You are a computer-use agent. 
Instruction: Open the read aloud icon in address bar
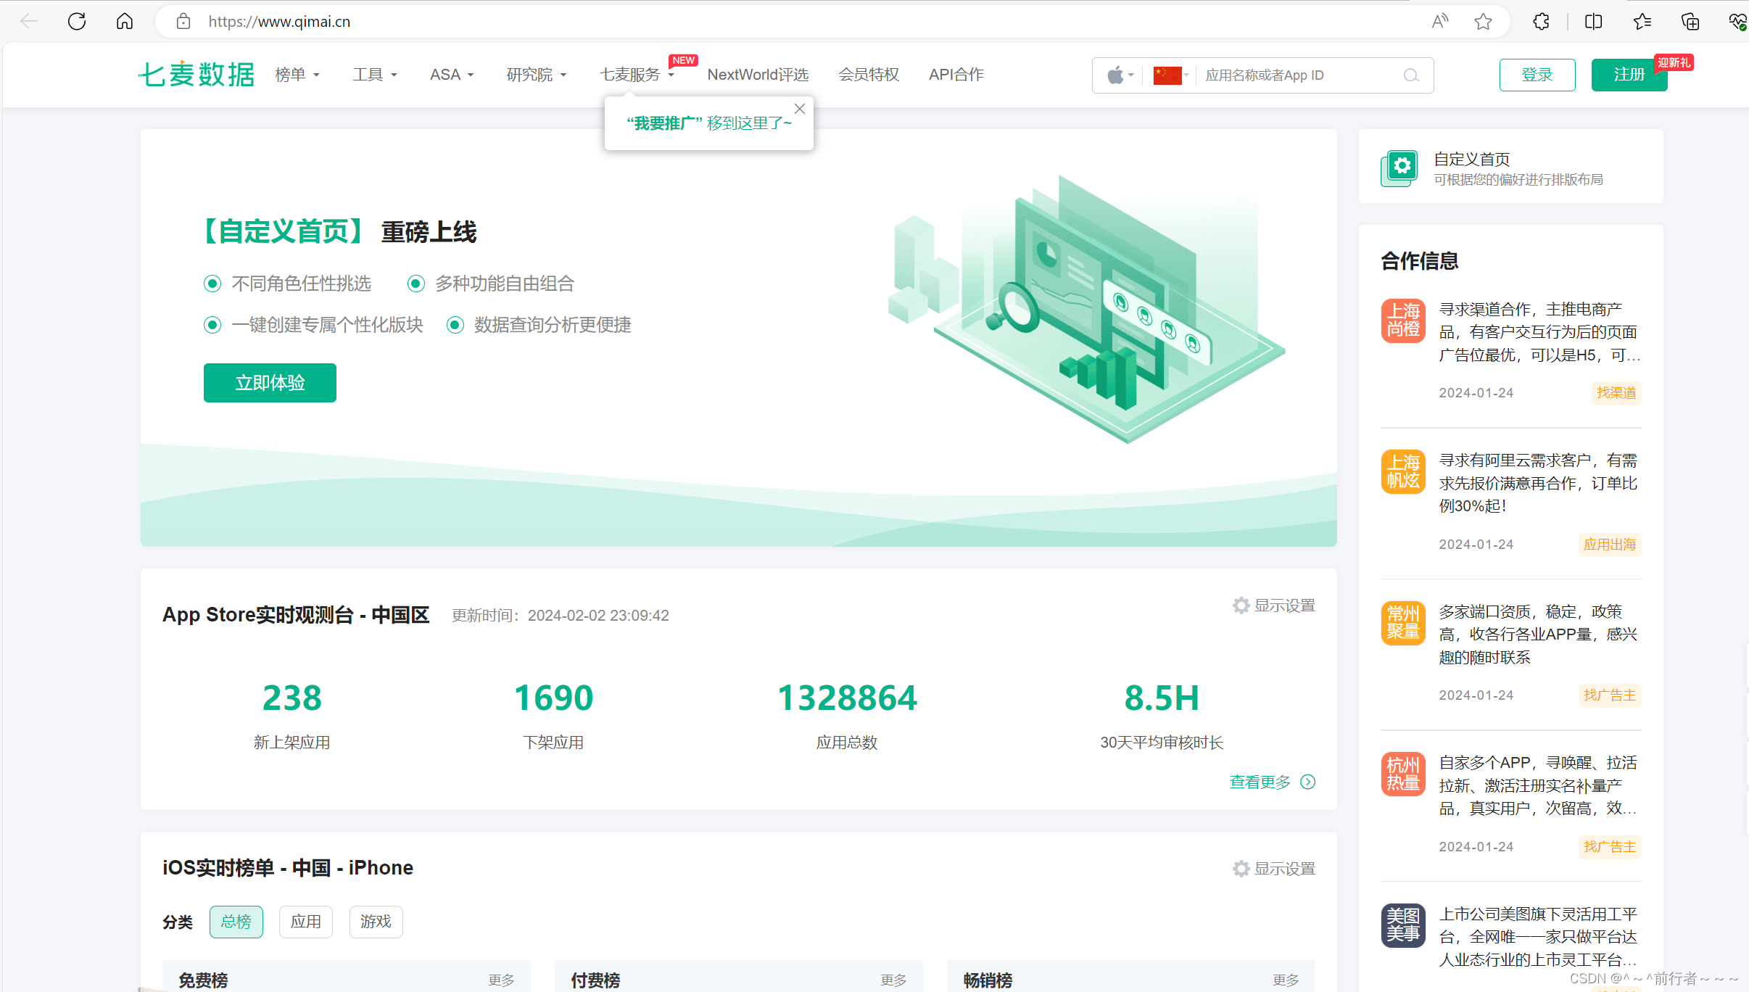point(1440,21)
